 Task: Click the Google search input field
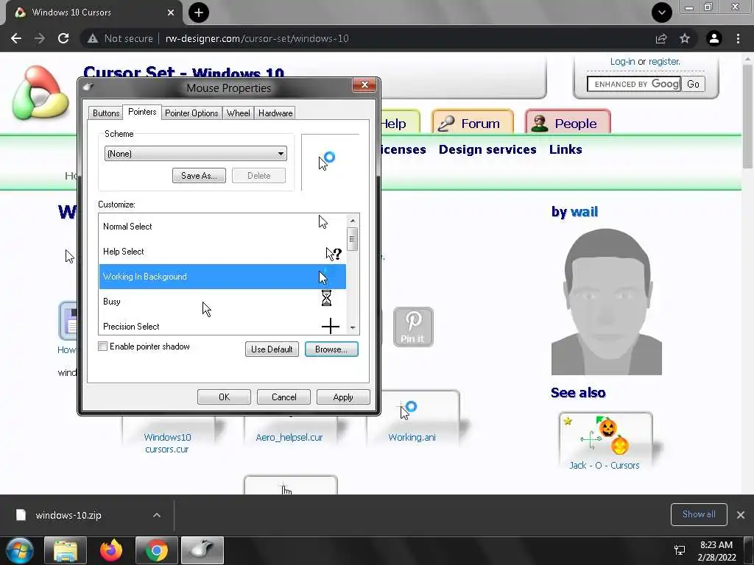pos(633,84)
